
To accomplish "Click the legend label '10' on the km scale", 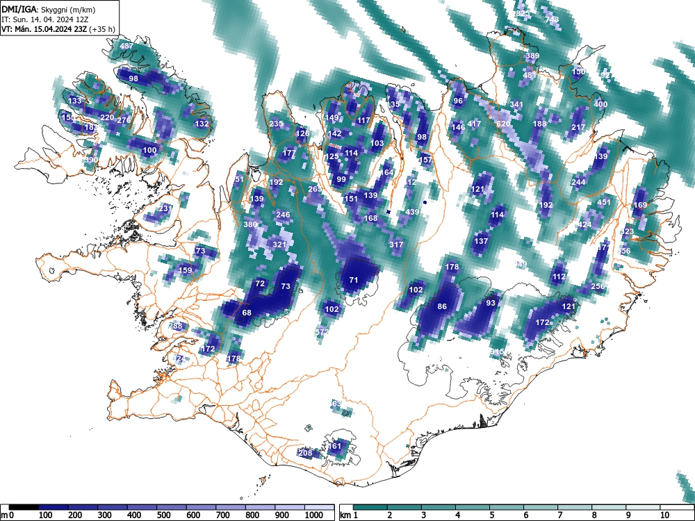I will [664, 515].
